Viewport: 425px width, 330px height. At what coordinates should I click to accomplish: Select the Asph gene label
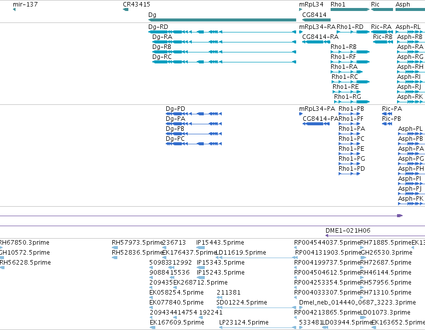coord(403,4)
